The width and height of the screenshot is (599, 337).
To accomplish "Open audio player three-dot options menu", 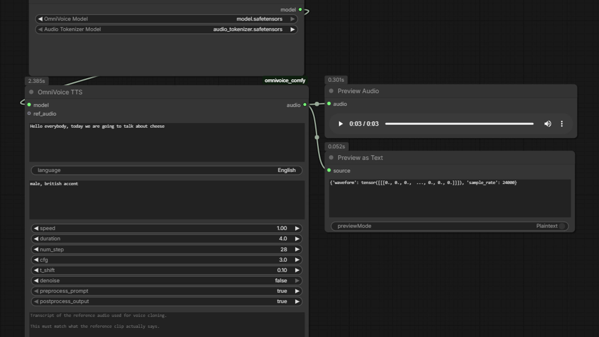I will [562, 124].
